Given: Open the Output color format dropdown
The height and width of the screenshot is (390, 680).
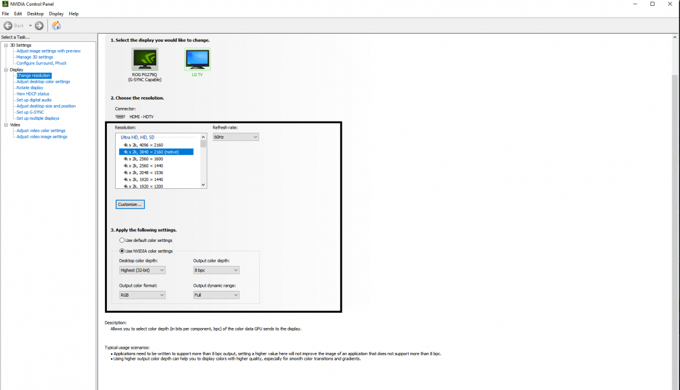Looking at the screenshot, I should coord(142,294).
